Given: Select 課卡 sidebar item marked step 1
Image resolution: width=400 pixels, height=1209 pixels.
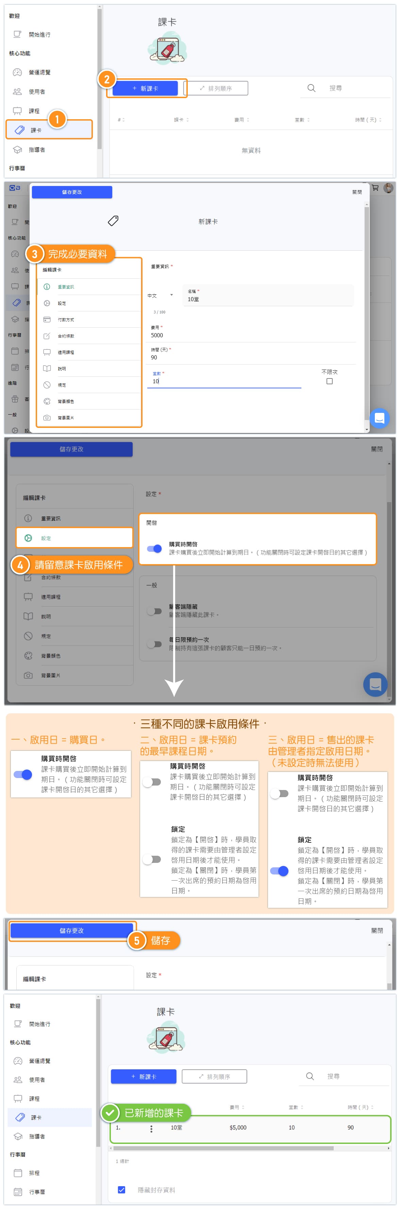Looking at the screenshot, I should coord(49,130).
